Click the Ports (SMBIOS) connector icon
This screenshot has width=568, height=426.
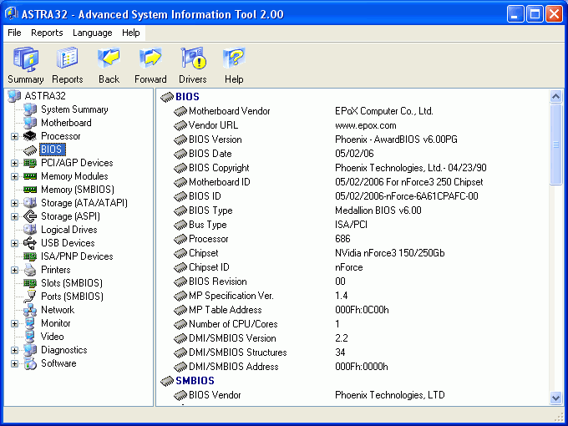[30, 297]
